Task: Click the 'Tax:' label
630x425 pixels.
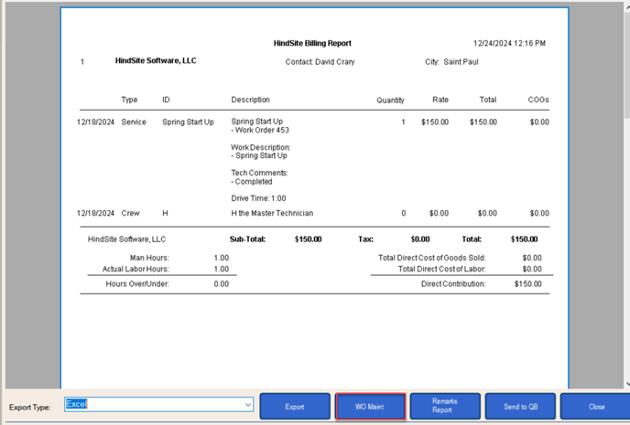Action: coord(365,239)
